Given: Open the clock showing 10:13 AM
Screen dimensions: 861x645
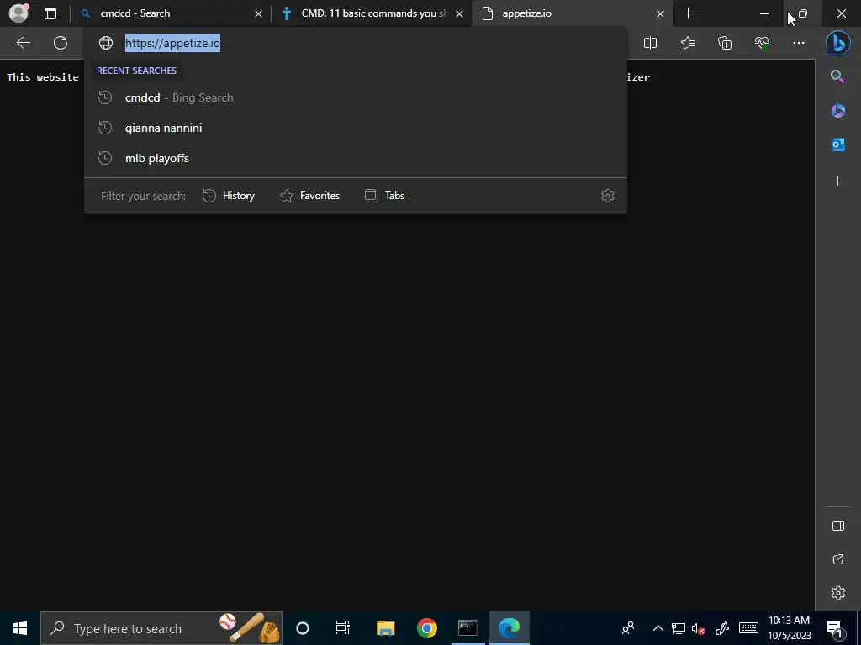Looking at the screenshot, I should pos(789,628).
